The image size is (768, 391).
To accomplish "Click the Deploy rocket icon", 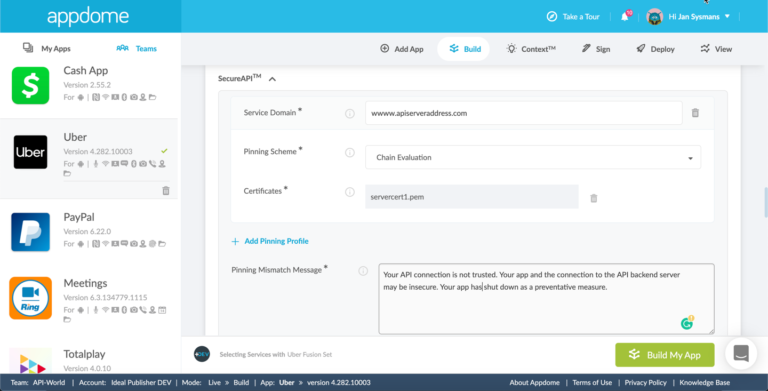I will [x=640, y=49].
